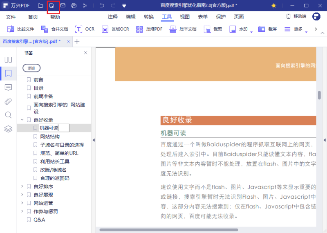Go to the 目录 bookmark
Viewport: 327px width, 233px height.
click(38, 88)
